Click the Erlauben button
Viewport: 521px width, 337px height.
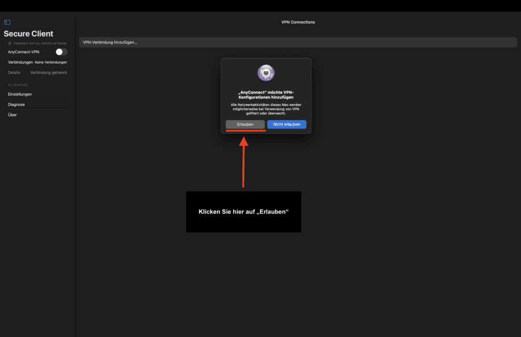tap(245, 124)
